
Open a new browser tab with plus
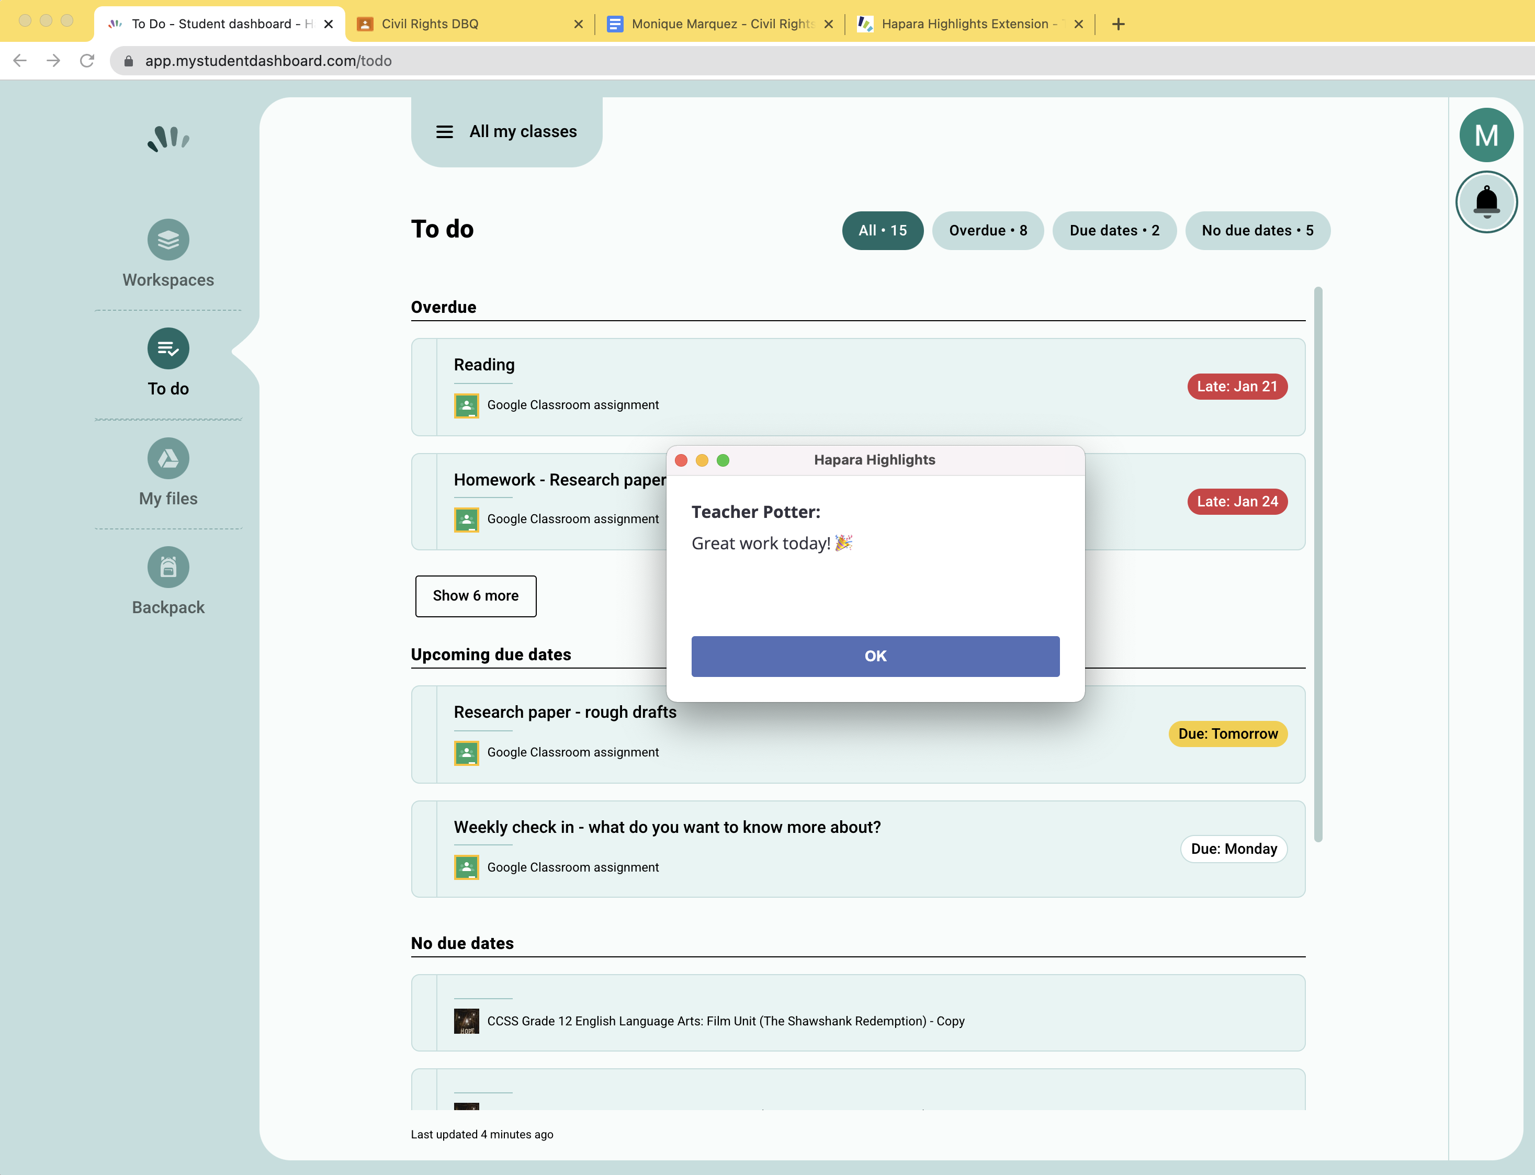tap(1118, 24)
